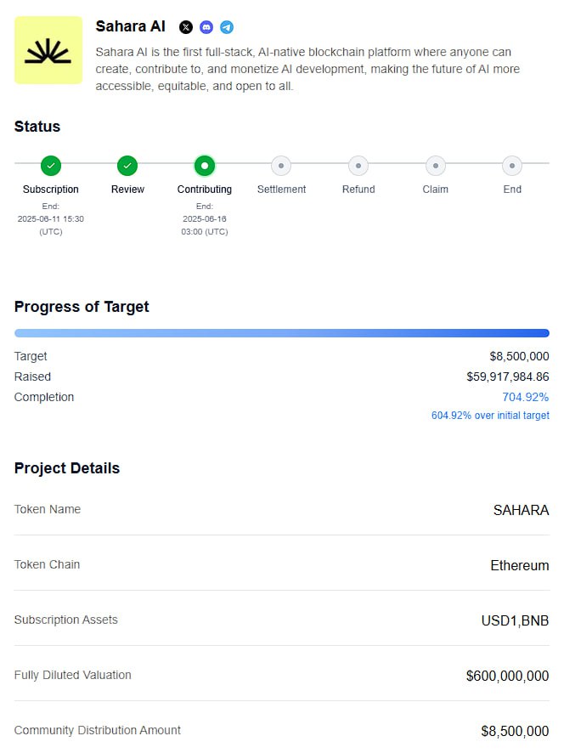Open the Sahara AI X (Twitter) icon

click(x=186, y=27)
